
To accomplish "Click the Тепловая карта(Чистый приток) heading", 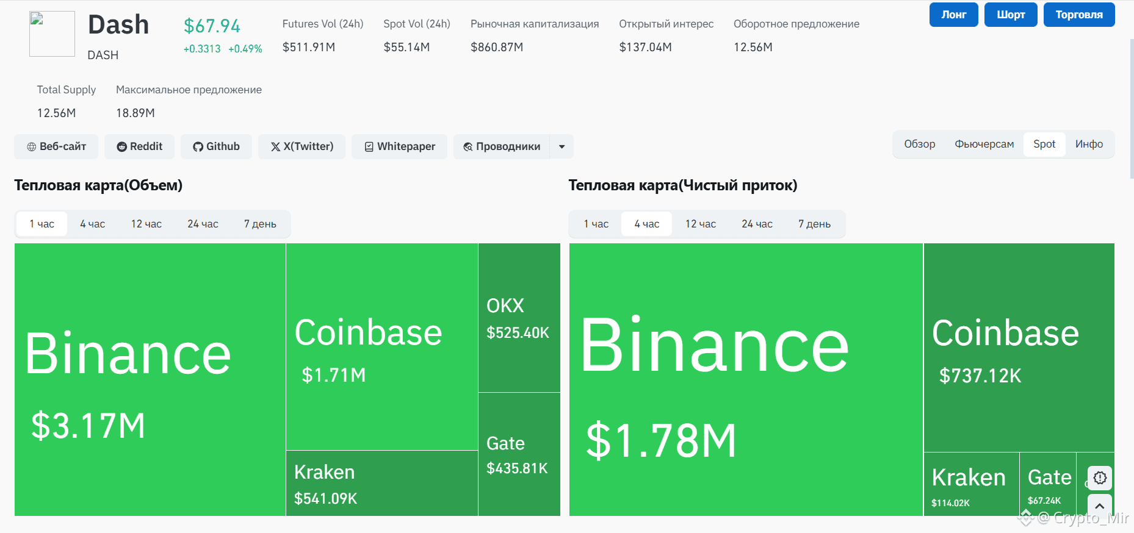I will (683, 185).
